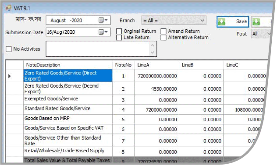Click the NoteDescription column header

click(68, 65)
